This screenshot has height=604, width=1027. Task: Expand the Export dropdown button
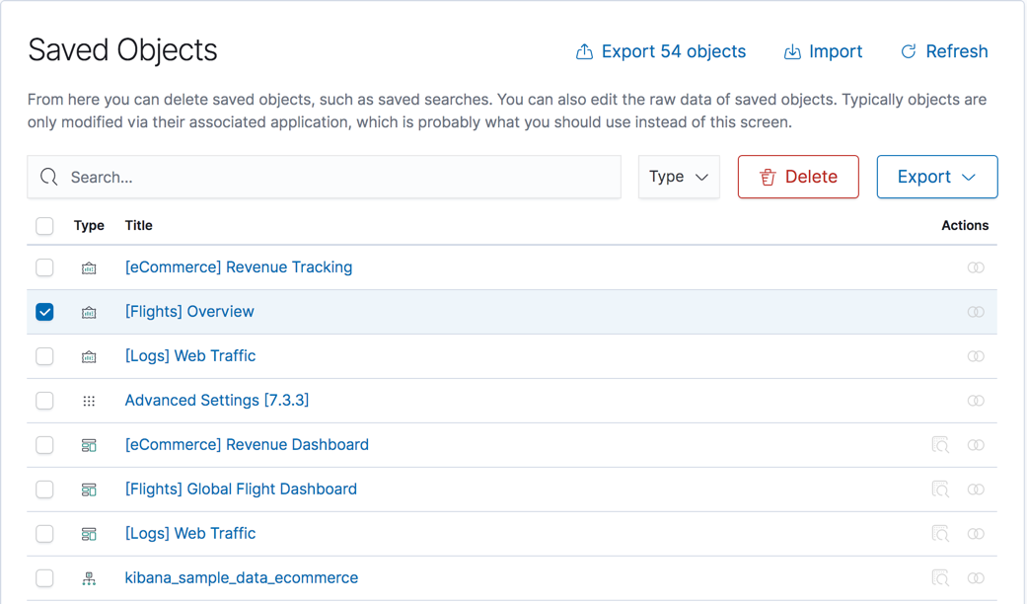pos(936,177)
